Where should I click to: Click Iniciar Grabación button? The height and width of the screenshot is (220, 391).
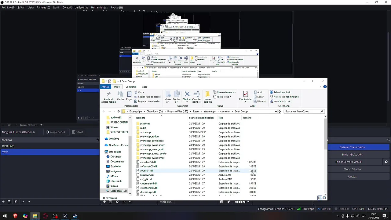pyautogui.click(x=352, y=155)
